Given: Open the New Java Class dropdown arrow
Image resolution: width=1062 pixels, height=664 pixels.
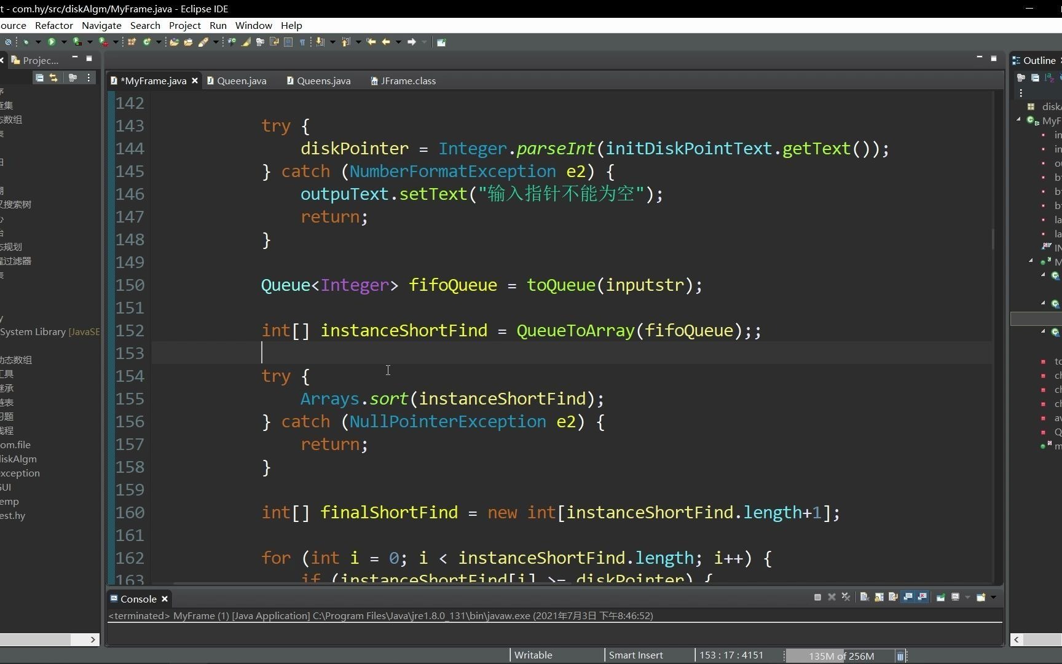Looking at the screenshot, I should [x=159, y=42].
